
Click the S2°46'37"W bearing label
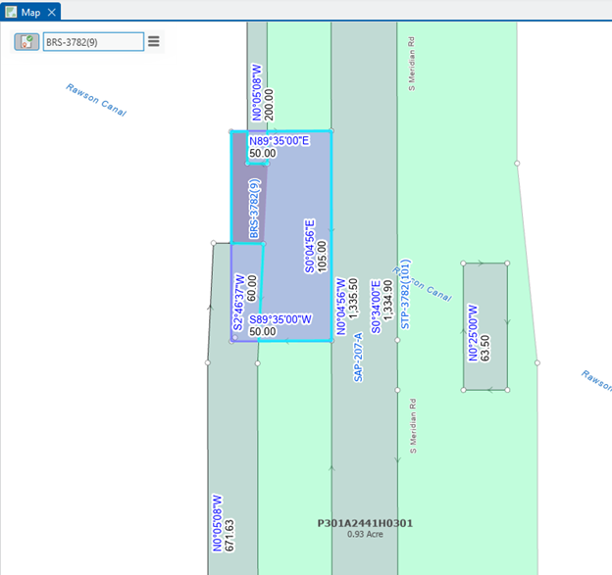coord(239,302)
